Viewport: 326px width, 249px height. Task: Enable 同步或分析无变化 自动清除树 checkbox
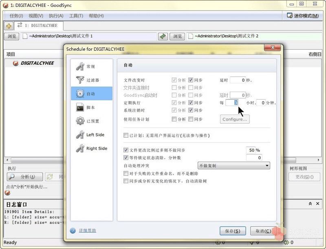(x=126, y=181)
